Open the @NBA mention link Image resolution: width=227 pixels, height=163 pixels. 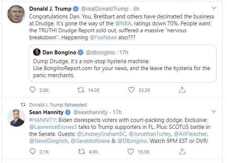123,23
